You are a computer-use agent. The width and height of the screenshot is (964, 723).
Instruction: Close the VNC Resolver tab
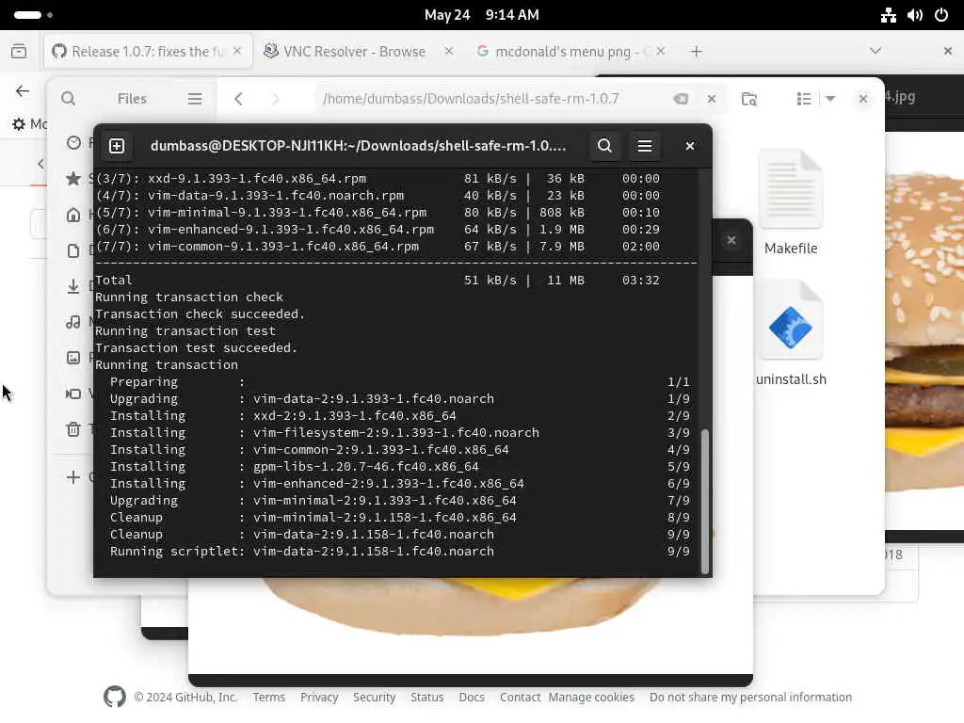pos(449,51)
